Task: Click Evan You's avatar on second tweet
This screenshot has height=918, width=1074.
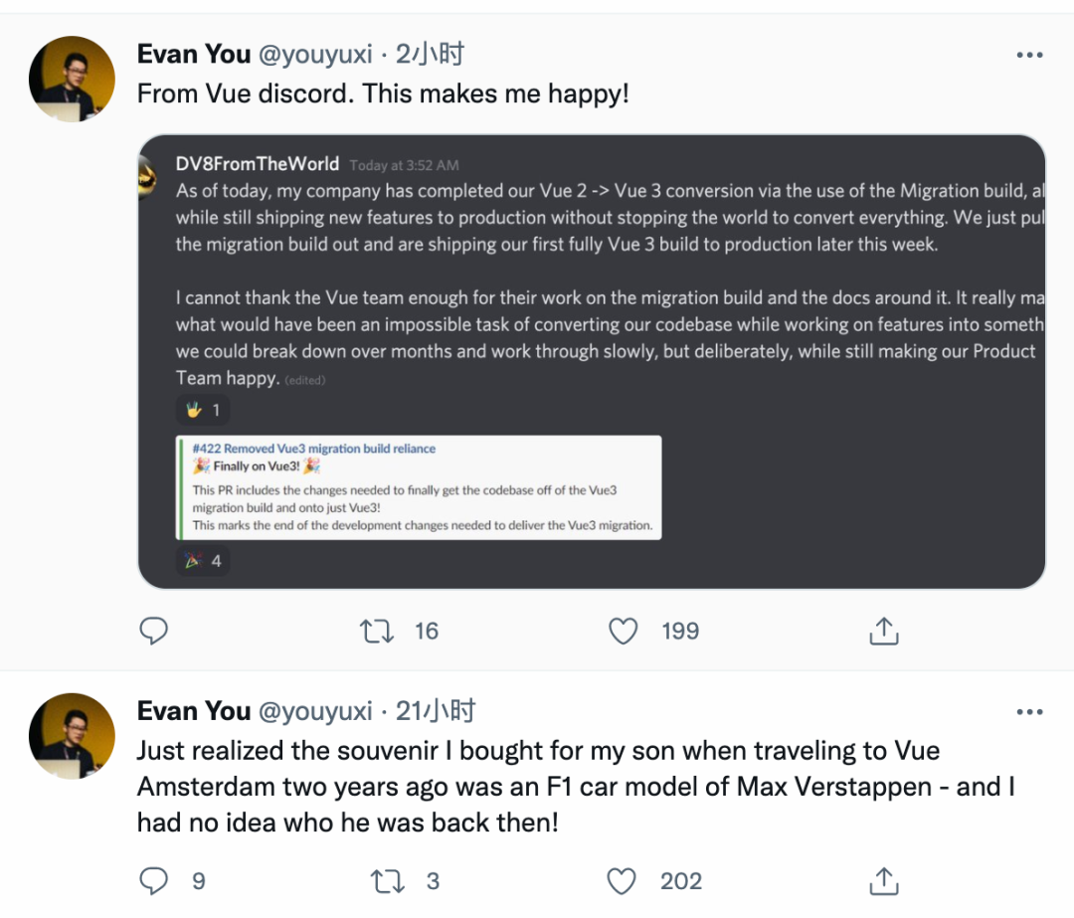Action: coord(73,736)
